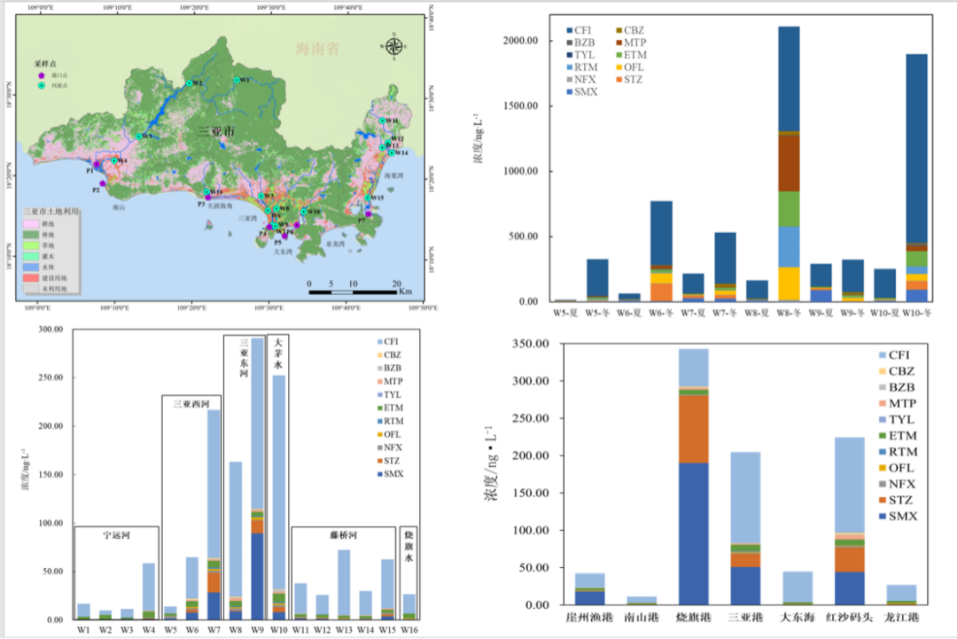Click the compass rose on the map
957x639 pixels.
point(394,46)
